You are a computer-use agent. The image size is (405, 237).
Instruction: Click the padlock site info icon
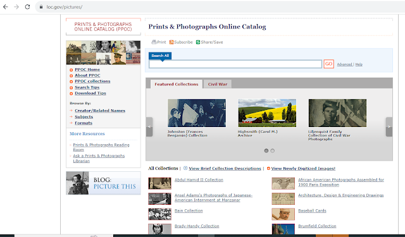pyautogui.click(x=41, y=7)
